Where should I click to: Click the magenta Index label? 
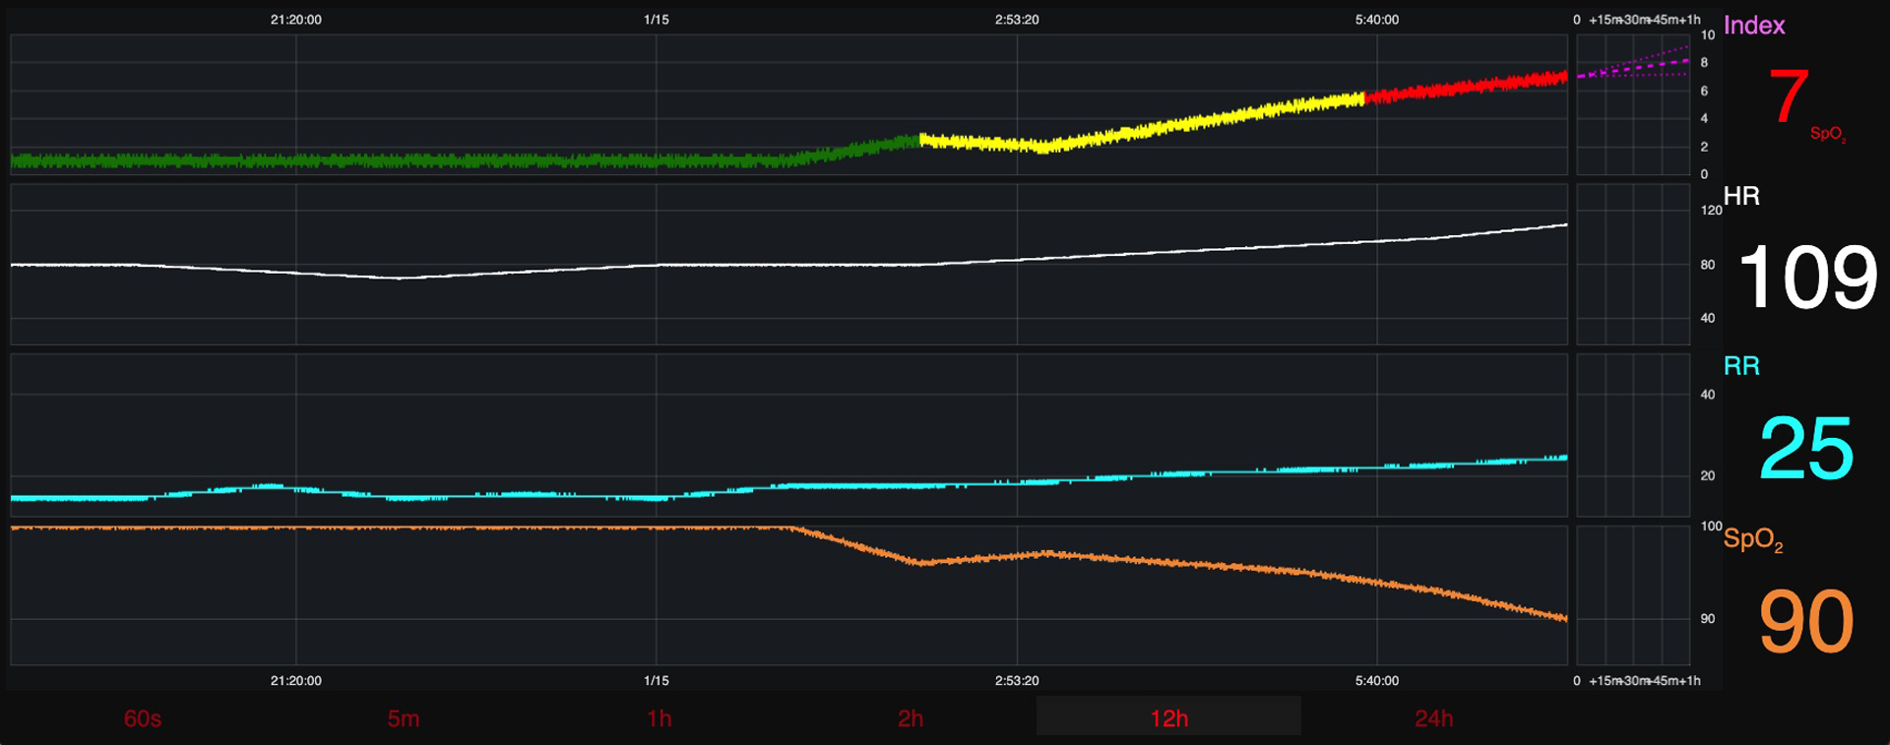pos(1754,26)
